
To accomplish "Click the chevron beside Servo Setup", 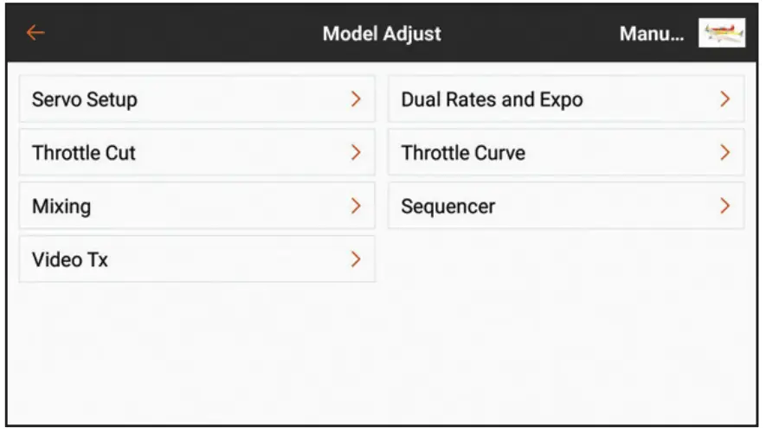I will click(x=356, y=99).
